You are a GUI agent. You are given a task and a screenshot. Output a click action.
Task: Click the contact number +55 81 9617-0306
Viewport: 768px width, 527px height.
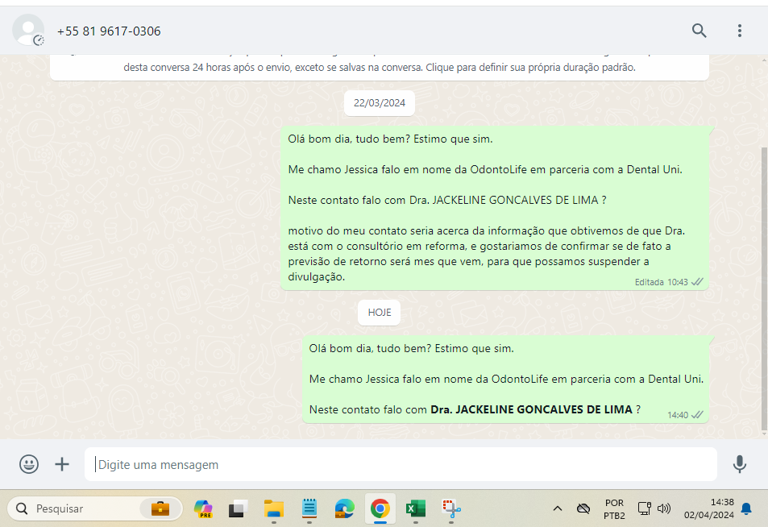(109, 31)
